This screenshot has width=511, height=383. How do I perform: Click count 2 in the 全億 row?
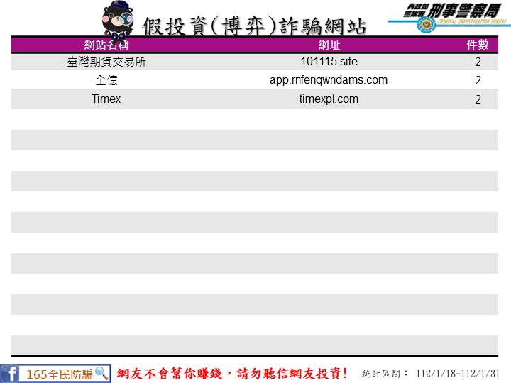[478, 80]
